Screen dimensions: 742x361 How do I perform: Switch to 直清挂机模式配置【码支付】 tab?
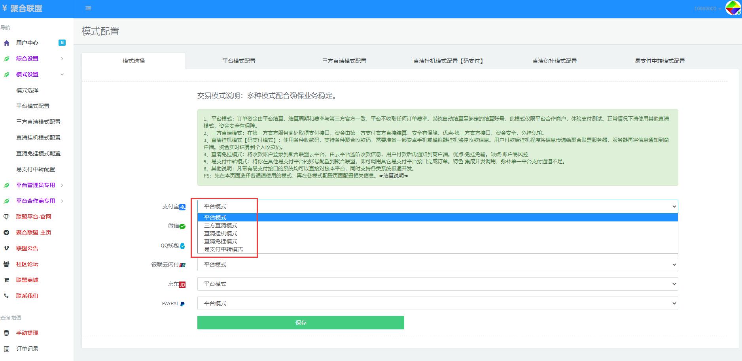(449, 61)
